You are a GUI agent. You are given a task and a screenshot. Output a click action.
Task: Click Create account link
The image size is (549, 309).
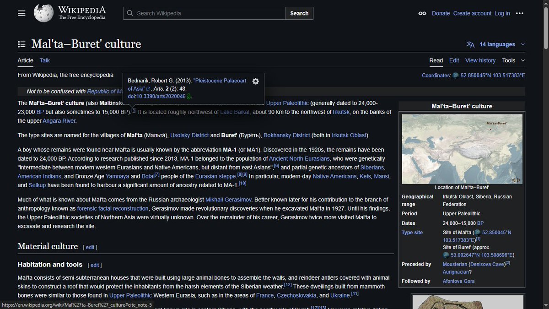tap(472, 13)
